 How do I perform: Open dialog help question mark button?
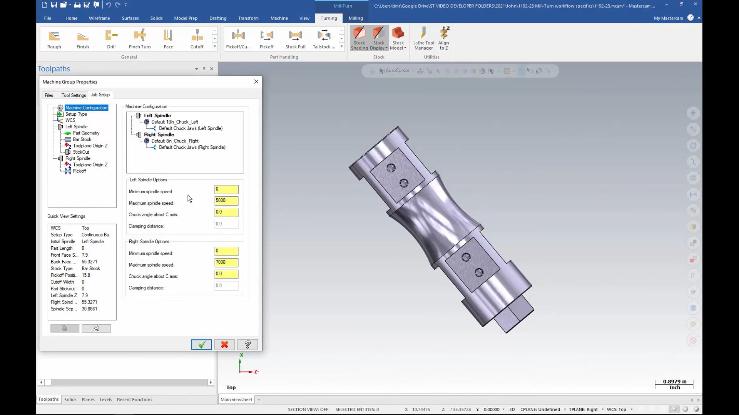tap(247, 345)
